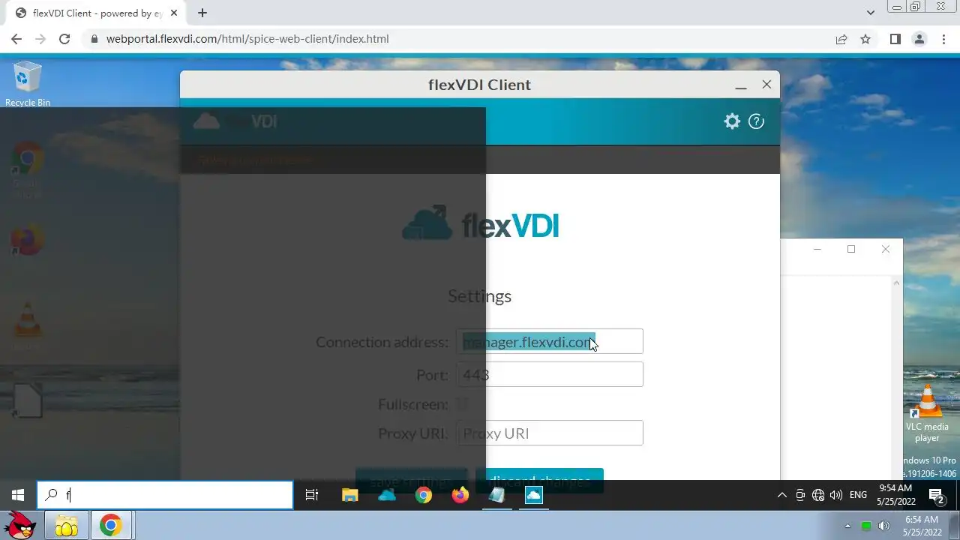Maximize the background window
This screenshot has height=540, width=960.
(x=851, y=249)
